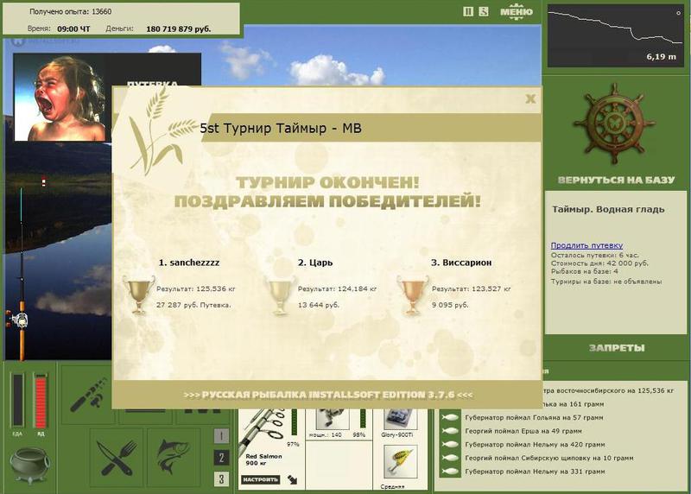Click the gold trophy for sanchezzzz
The image size is (691, 494).
pos(139,294)
